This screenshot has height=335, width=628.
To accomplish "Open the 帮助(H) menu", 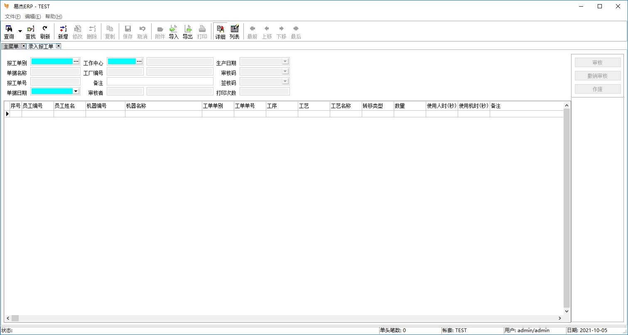I will click(x=54, y=17).
